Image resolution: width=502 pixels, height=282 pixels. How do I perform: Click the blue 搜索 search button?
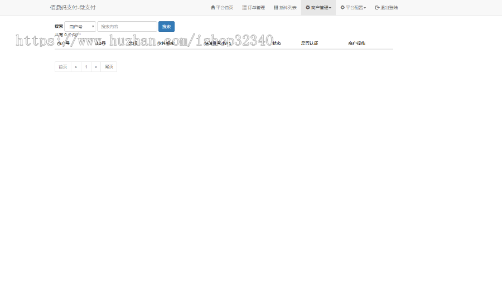(x=166, y=27)
